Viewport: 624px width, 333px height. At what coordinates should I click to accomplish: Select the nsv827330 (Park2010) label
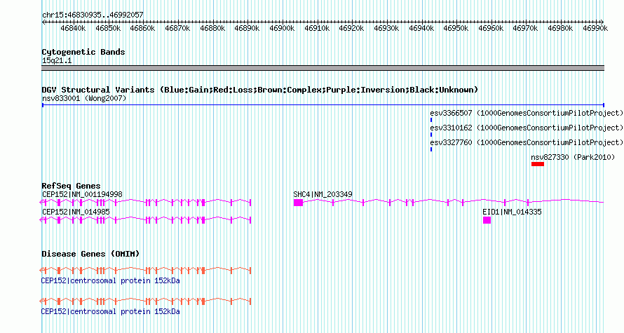coord(573,157)
